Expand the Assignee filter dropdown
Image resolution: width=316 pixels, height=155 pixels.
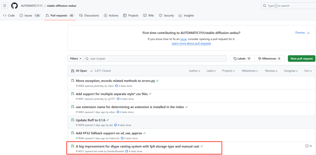(291, 71)
